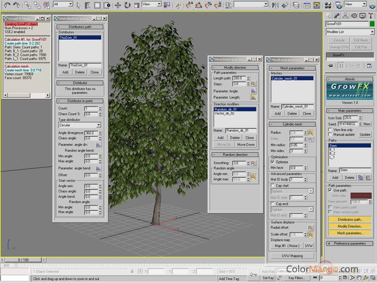
Task: Click the graph icon beside Parameter: angle div
Action: [98, 144]
